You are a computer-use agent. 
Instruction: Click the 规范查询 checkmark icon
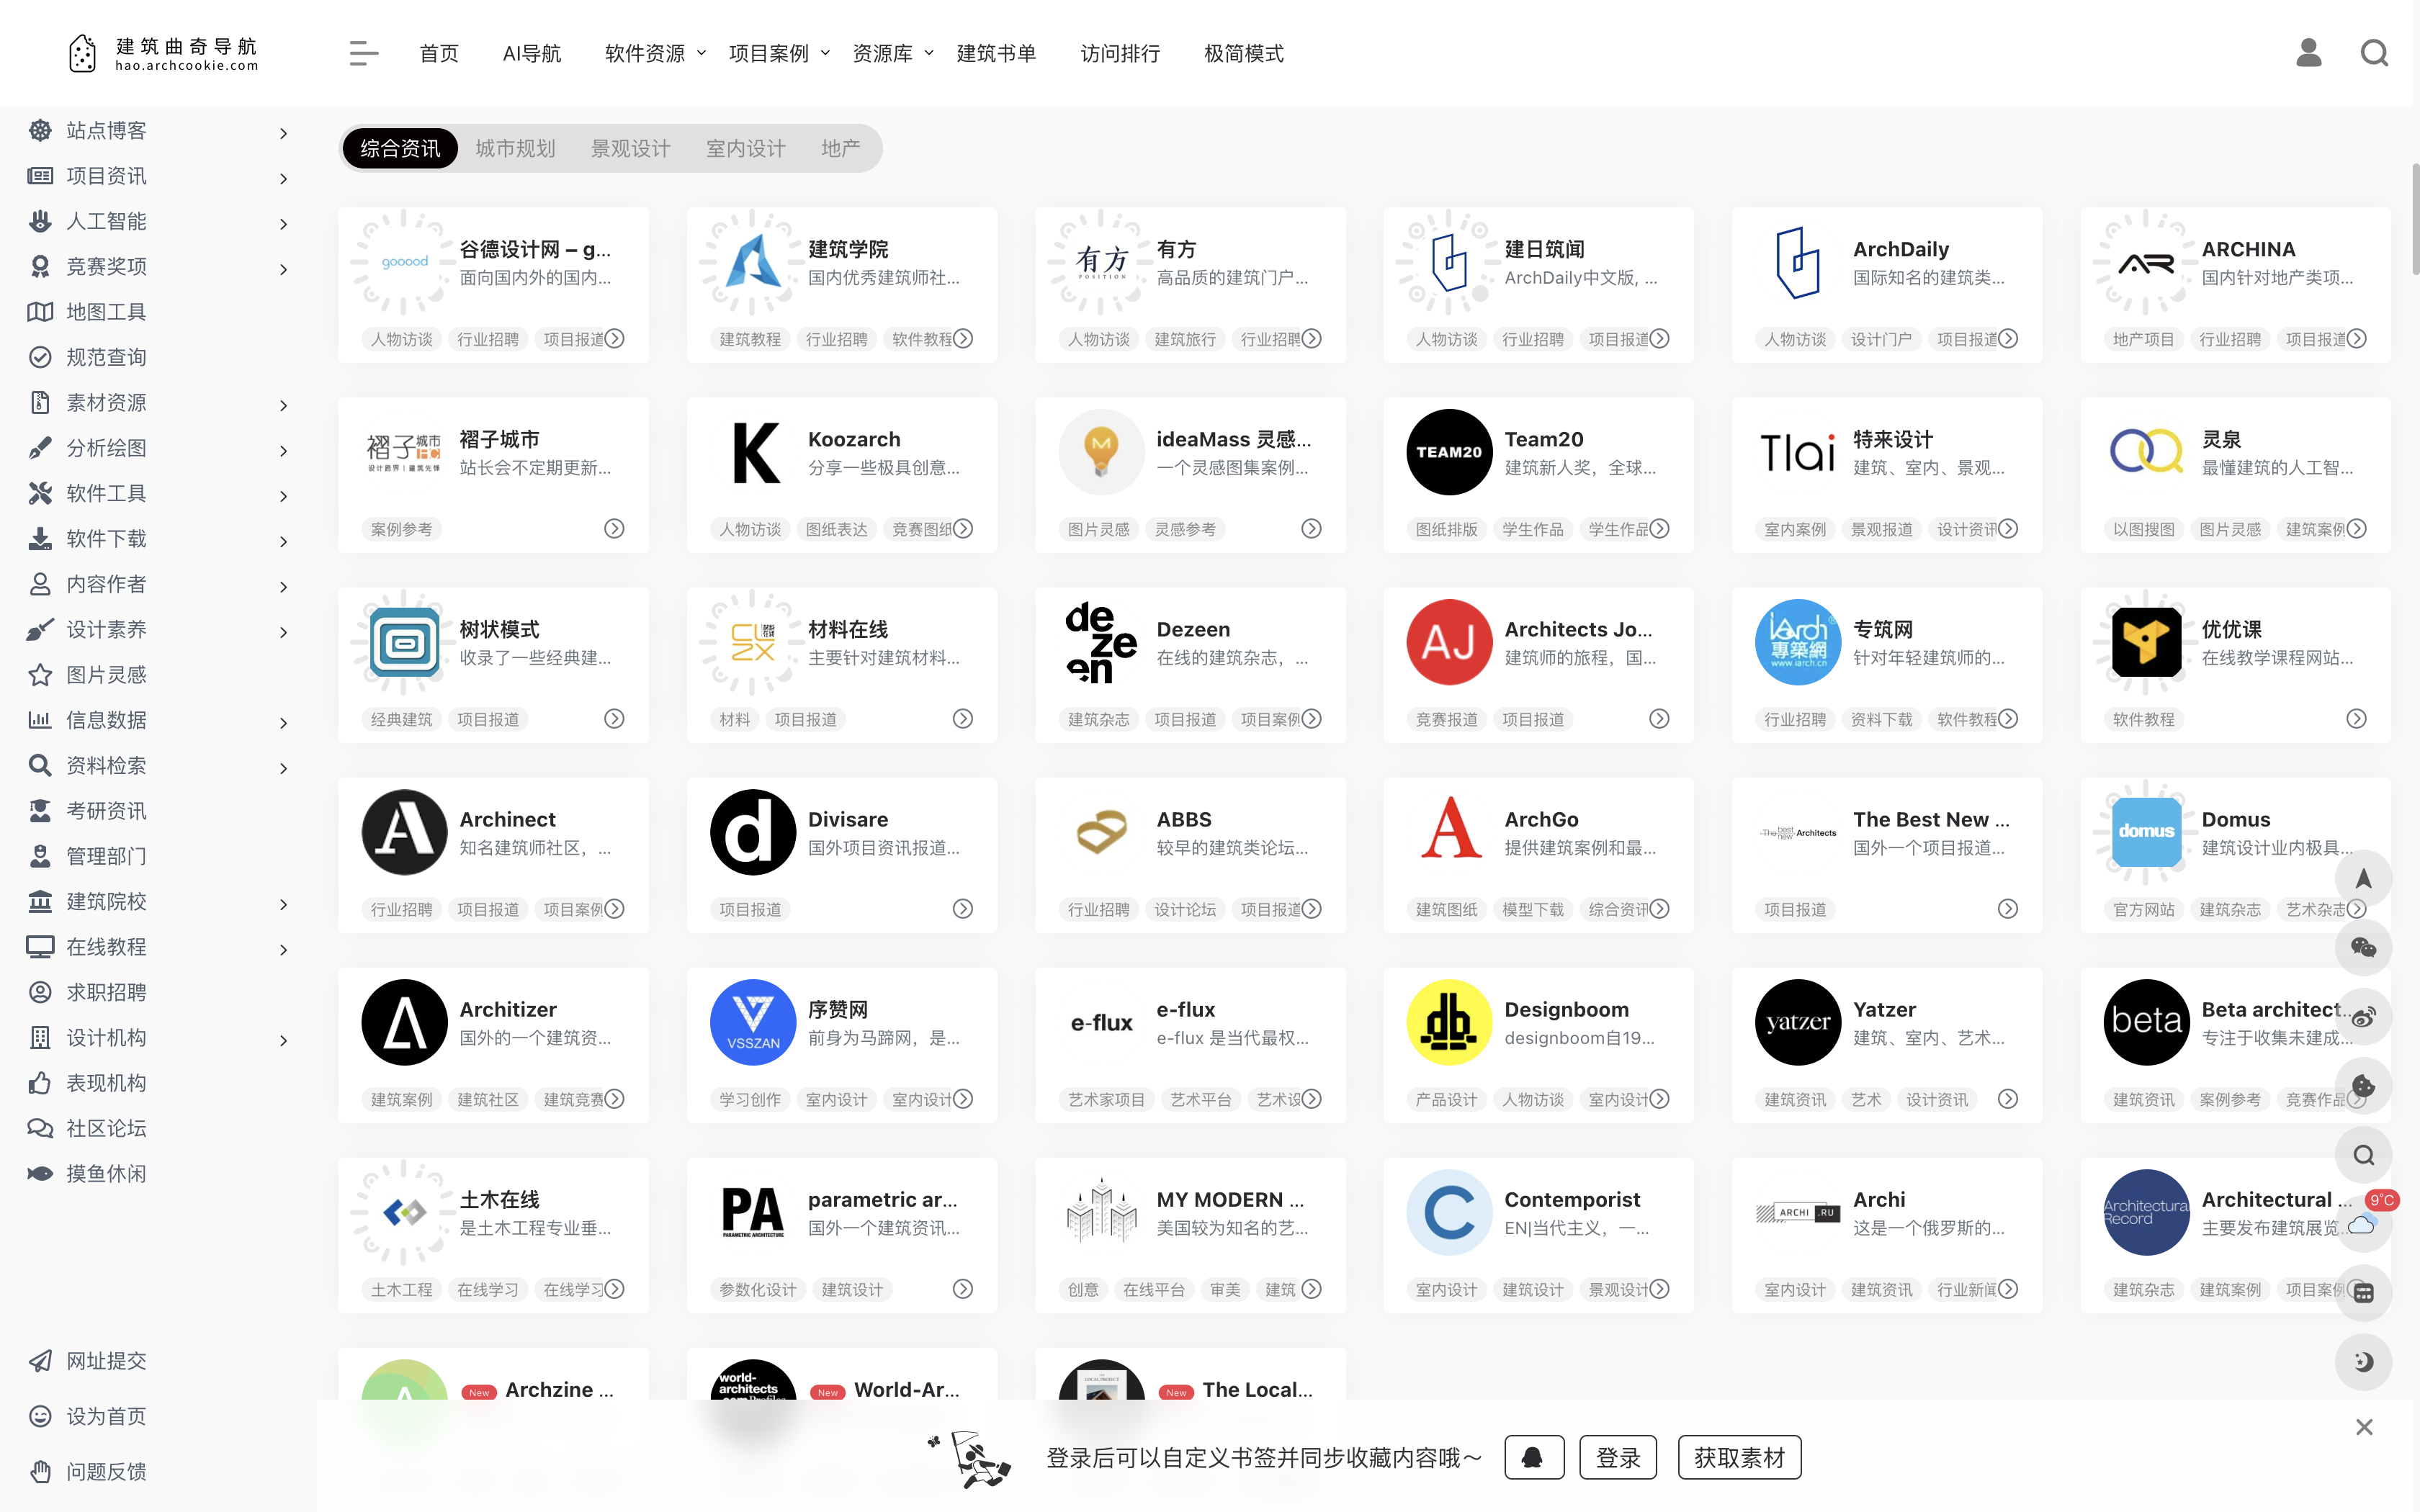pyautogui.click(x=40, y=357)
